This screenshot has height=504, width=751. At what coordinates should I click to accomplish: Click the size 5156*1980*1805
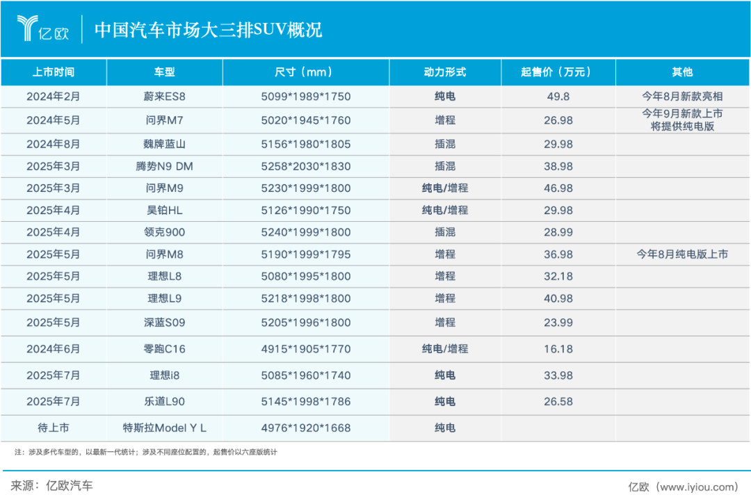point(305,144)
